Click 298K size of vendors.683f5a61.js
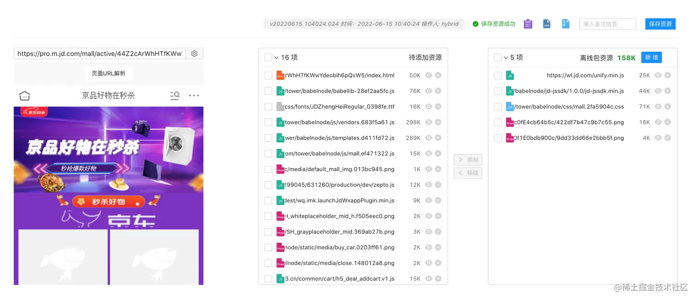Viewport: 697px width, 301px height. [x=413, y=122]
